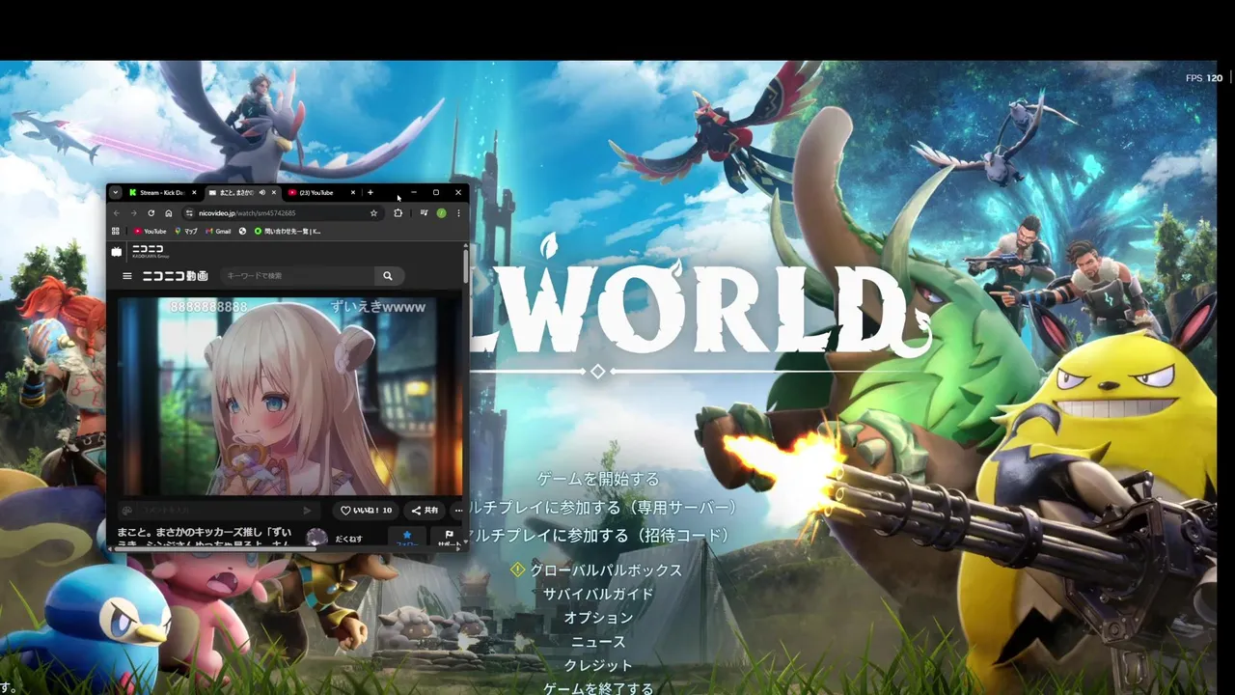Image resolution: width=1235 pixels, height=695 pixels.
Task: Select join multiplayer (招待コード) option
Action: 600,535
